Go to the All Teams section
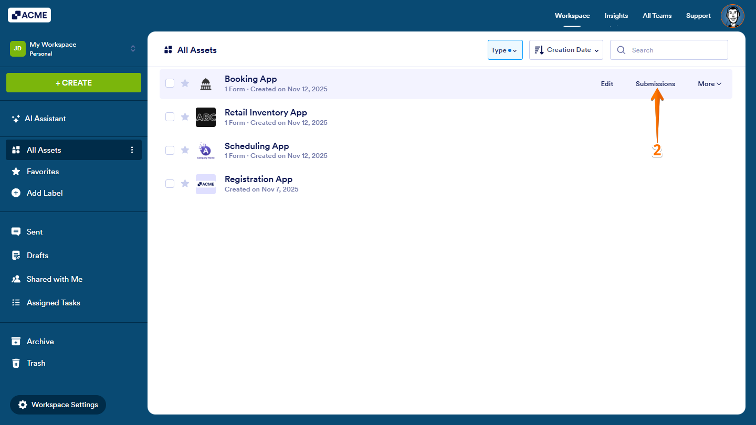The height and width of the screenshot is (425, 756). (657, 16)
